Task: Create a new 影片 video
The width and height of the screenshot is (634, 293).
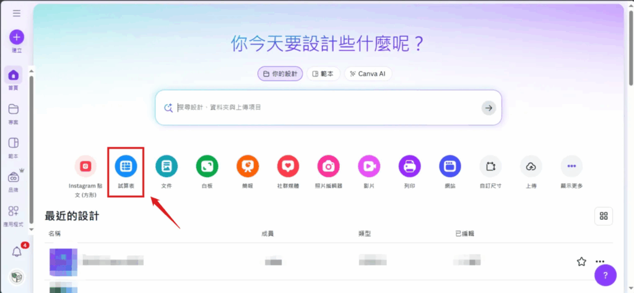Action: coord(369,166)
